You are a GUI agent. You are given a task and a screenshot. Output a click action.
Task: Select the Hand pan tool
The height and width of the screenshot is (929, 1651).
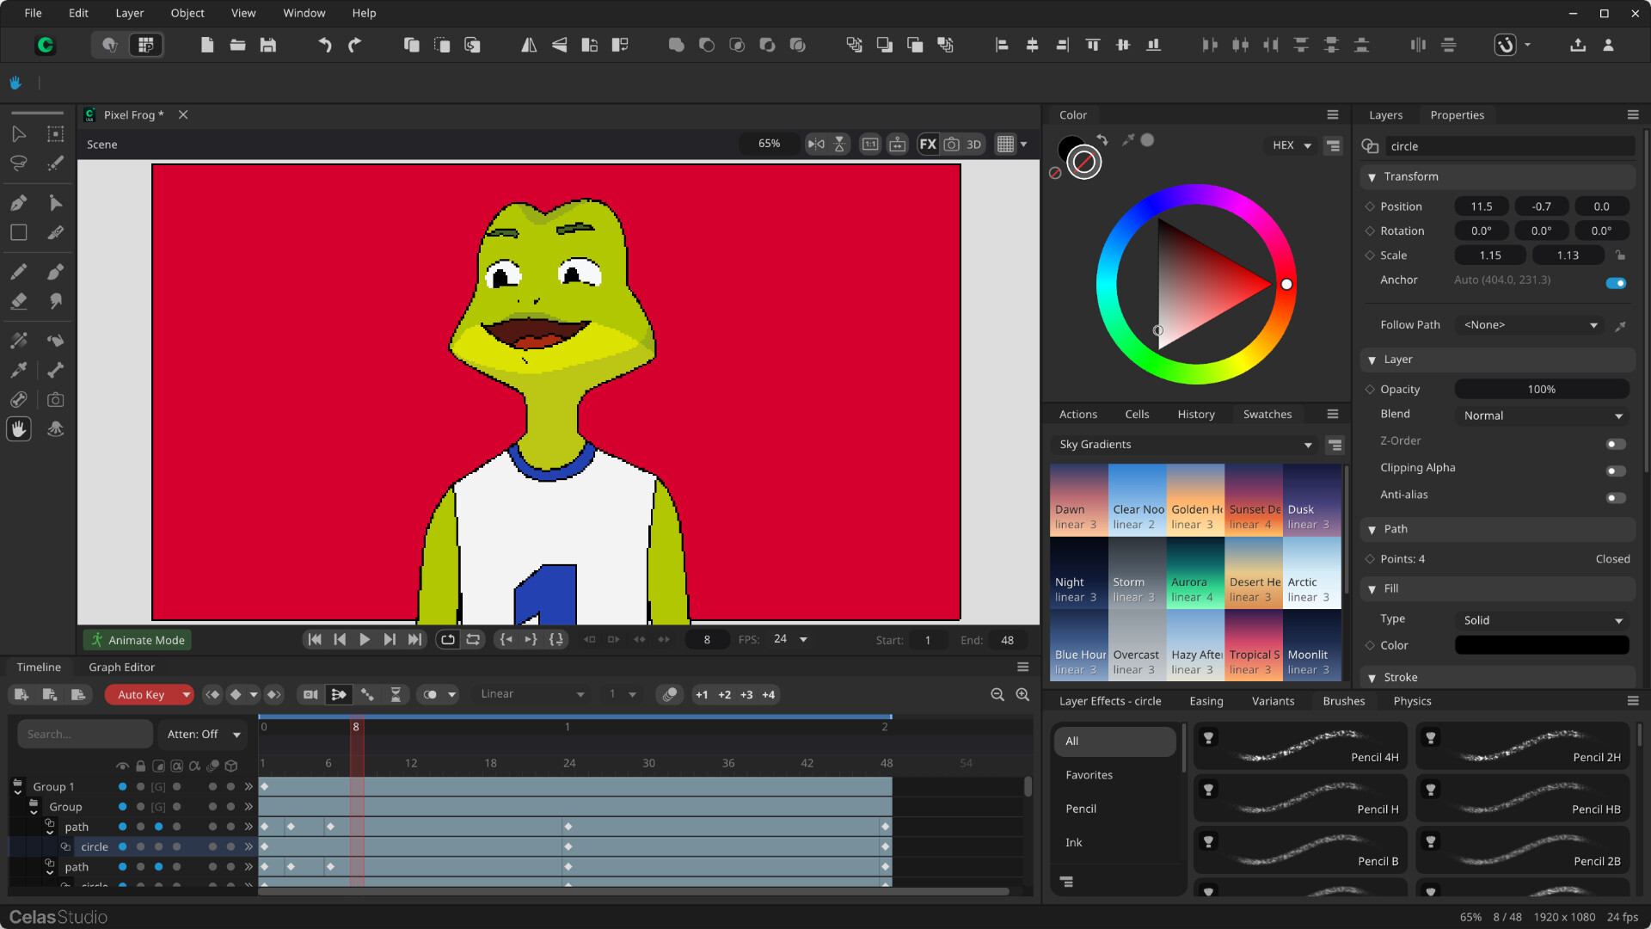(18, 429)
